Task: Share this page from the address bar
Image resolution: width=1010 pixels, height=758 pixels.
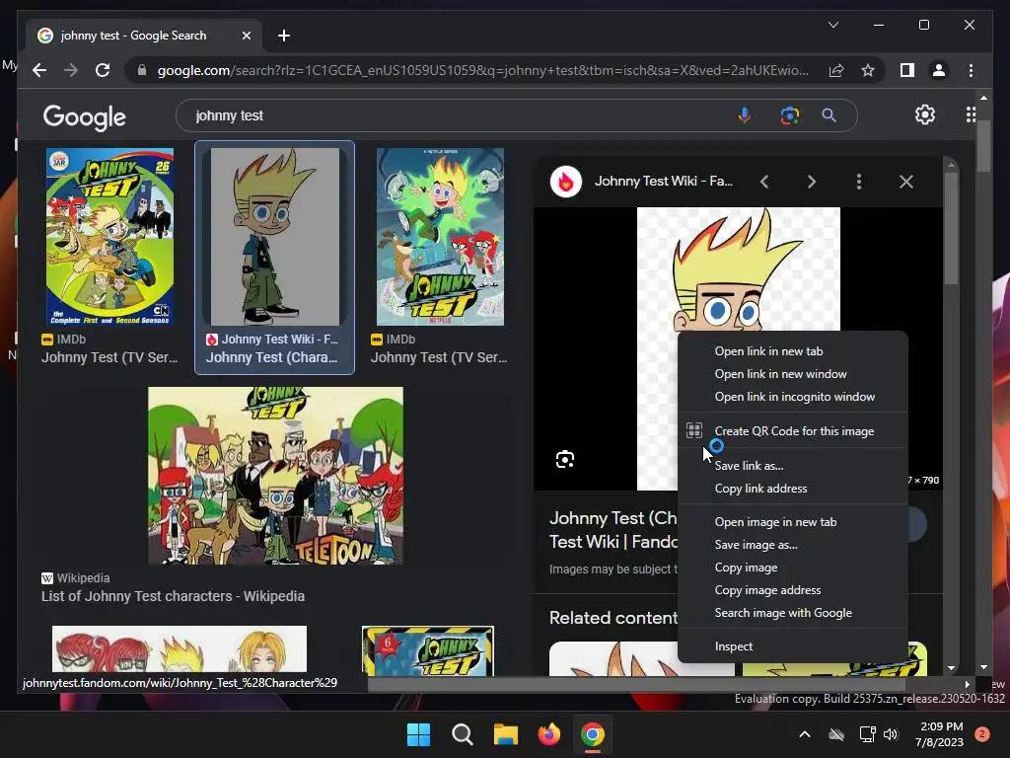Action: (836, 70)
